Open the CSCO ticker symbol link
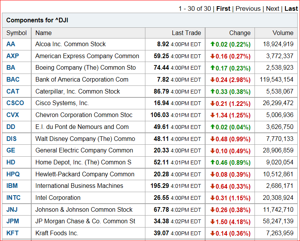 [x=15, y=103]
